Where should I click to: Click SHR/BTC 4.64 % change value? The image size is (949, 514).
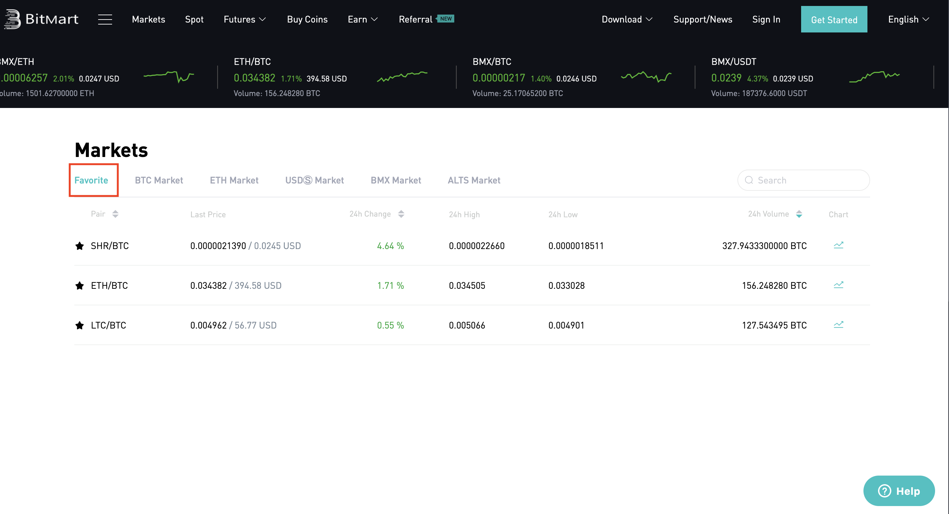pyautogui.click(x=391, y=246)
